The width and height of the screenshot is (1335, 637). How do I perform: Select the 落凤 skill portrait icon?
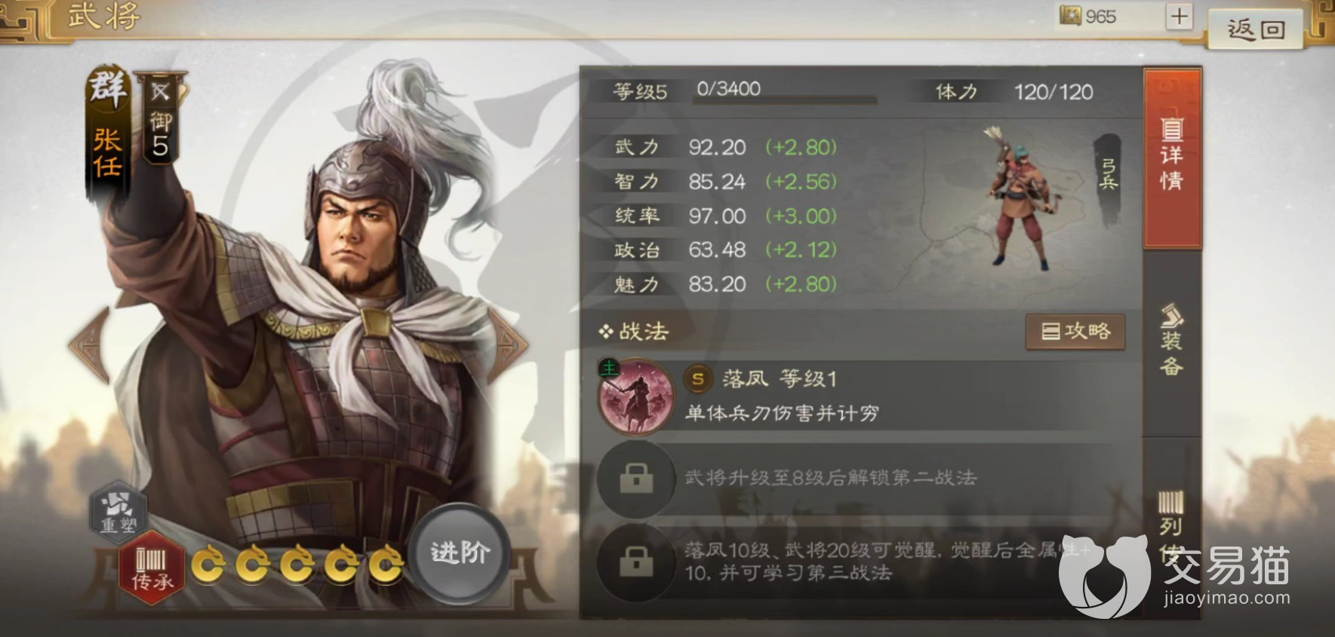click(635, 395)
